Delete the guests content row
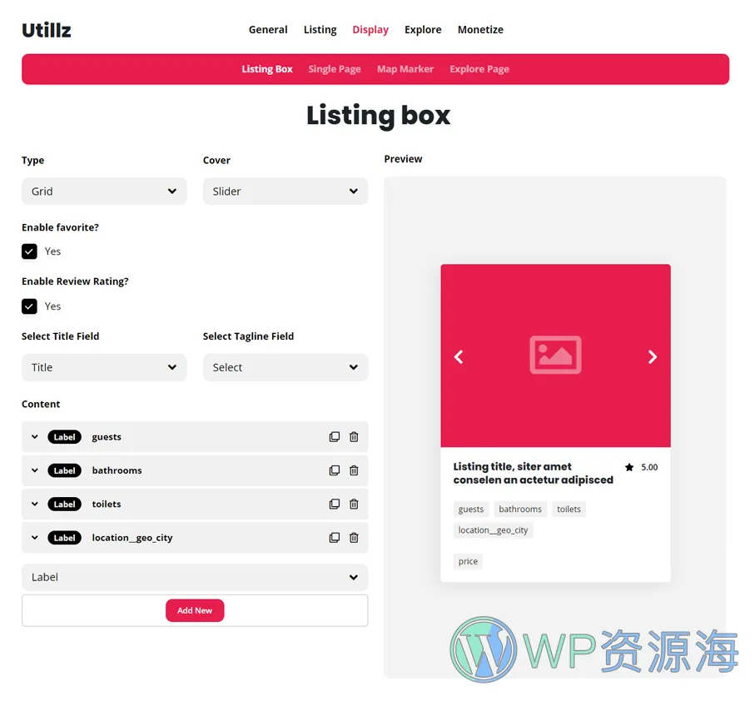This screenshot has height=701, width=755. click(x=354, y=437)
